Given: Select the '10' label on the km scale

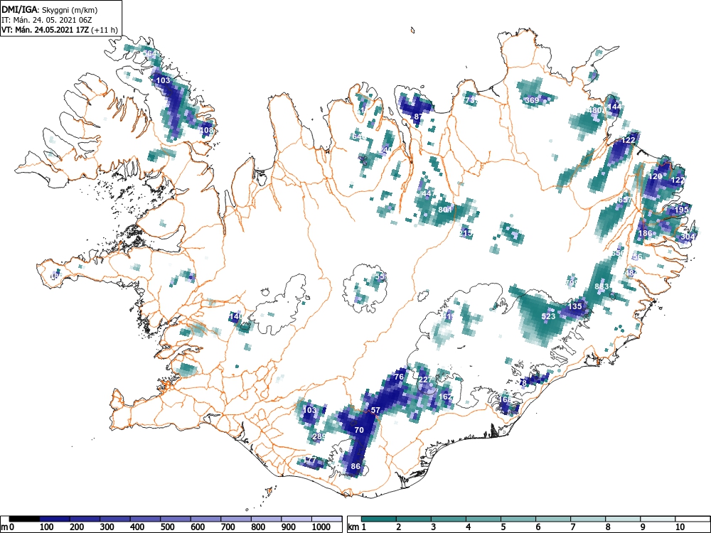Looking at the screenshot, I should click(679, 527).
